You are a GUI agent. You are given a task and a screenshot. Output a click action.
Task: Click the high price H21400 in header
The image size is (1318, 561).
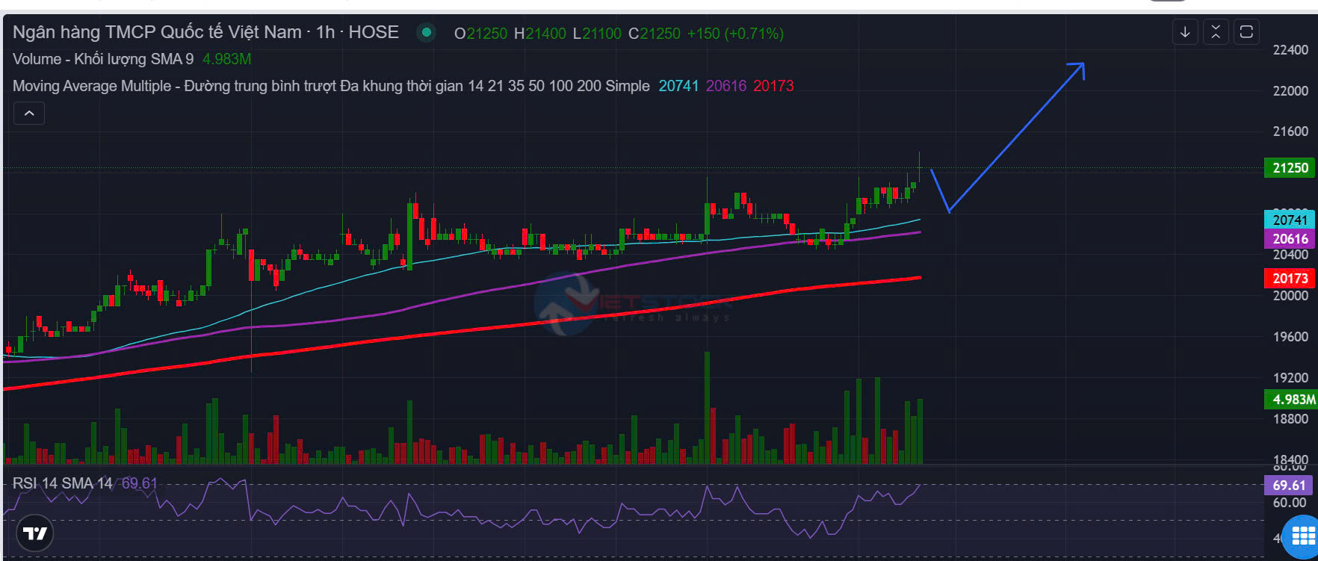coord(540,34)
